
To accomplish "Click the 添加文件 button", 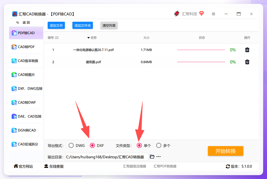I will point(56,26).
